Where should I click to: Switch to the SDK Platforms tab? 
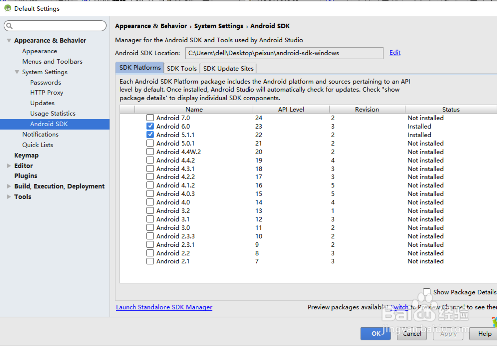(140, 68)
